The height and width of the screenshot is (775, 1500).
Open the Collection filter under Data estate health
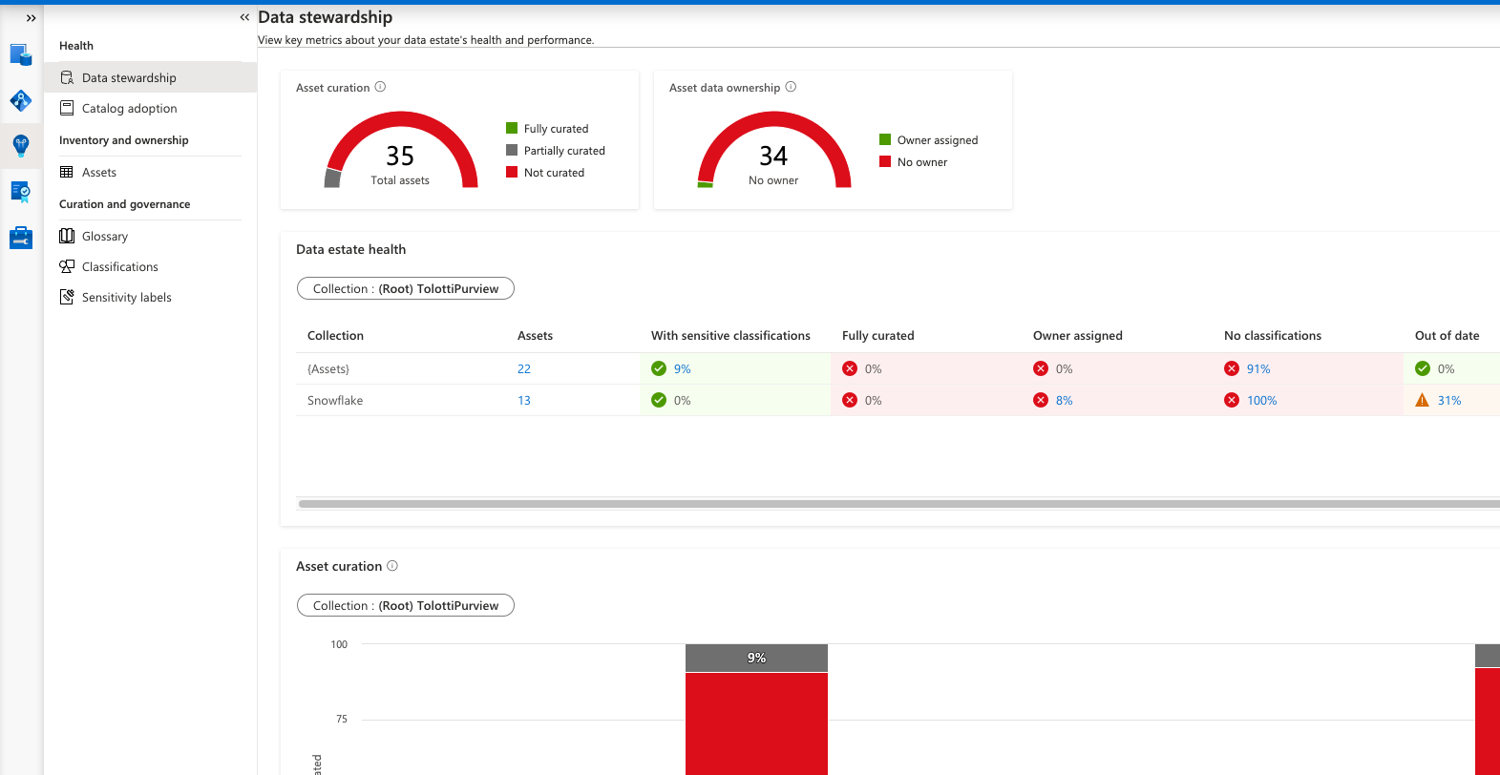click(406, 288)
